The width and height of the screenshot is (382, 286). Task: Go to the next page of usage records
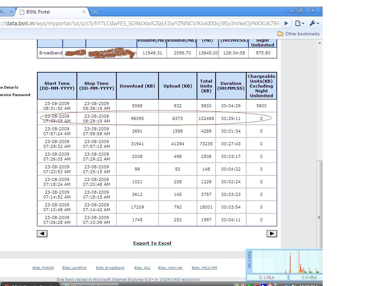(x=272, y=233)
